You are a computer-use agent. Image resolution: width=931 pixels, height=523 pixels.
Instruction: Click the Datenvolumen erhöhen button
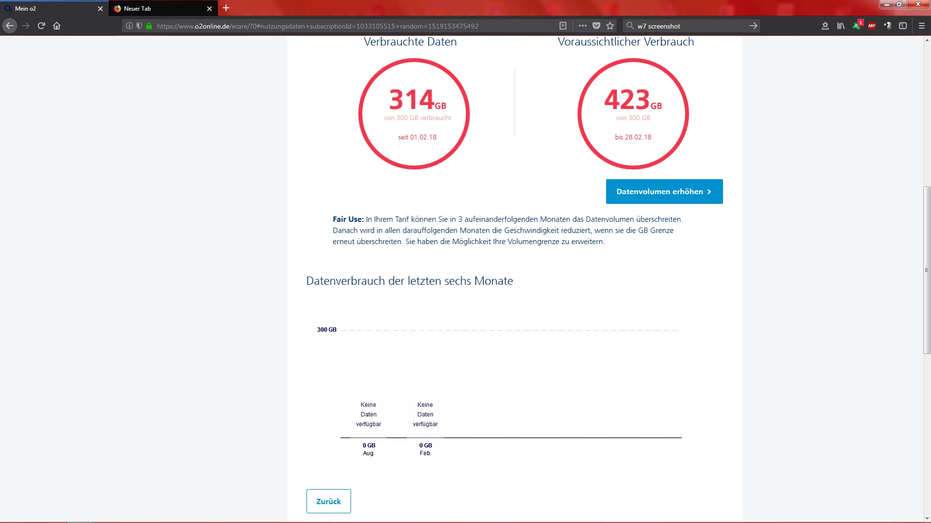click(x=664, y=191)
